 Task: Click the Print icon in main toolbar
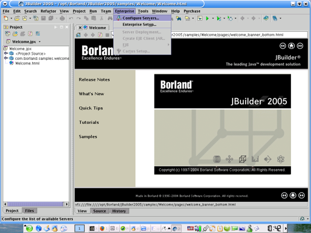[62, 18]
